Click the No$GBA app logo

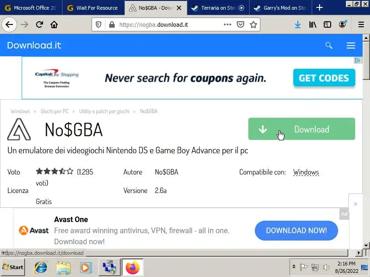[19, 129]
